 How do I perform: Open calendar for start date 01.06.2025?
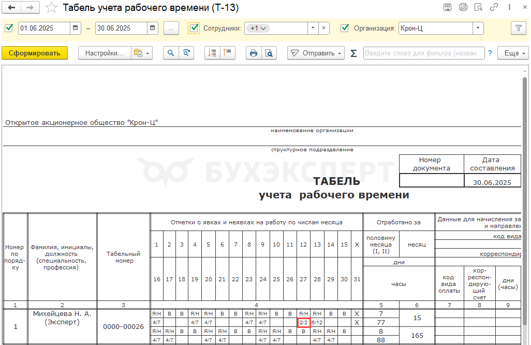tap(75, 28)
